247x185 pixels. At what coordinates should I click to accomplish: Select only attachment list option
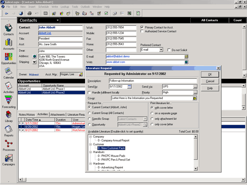coord(152,119)
